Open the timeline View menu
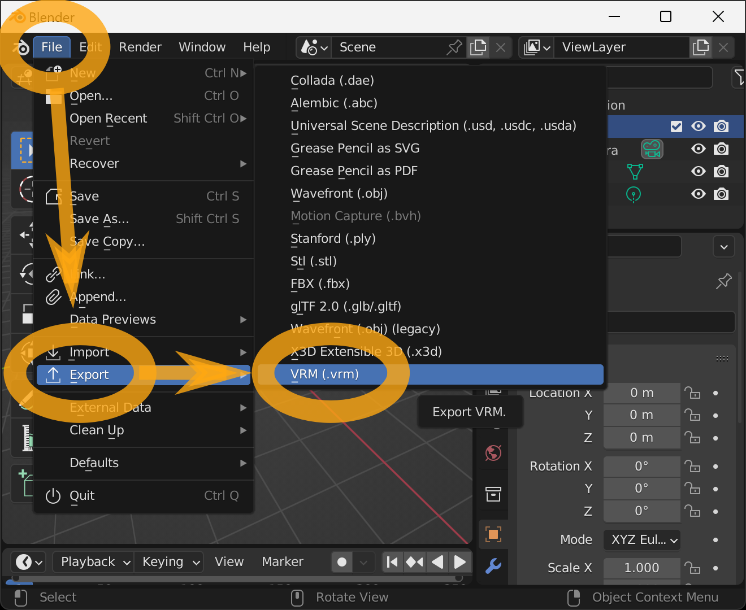 click(x=229, y=562)
